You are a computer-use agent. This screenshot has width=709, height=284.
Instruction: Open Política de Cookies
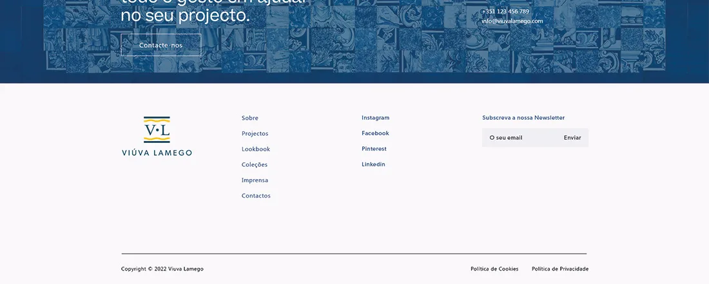click(494, 269)
